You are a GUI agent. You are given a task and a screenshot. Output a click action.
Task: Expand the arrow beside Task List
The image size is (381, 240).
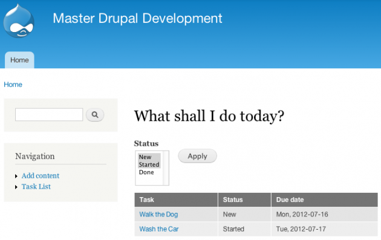coord(16,187)
